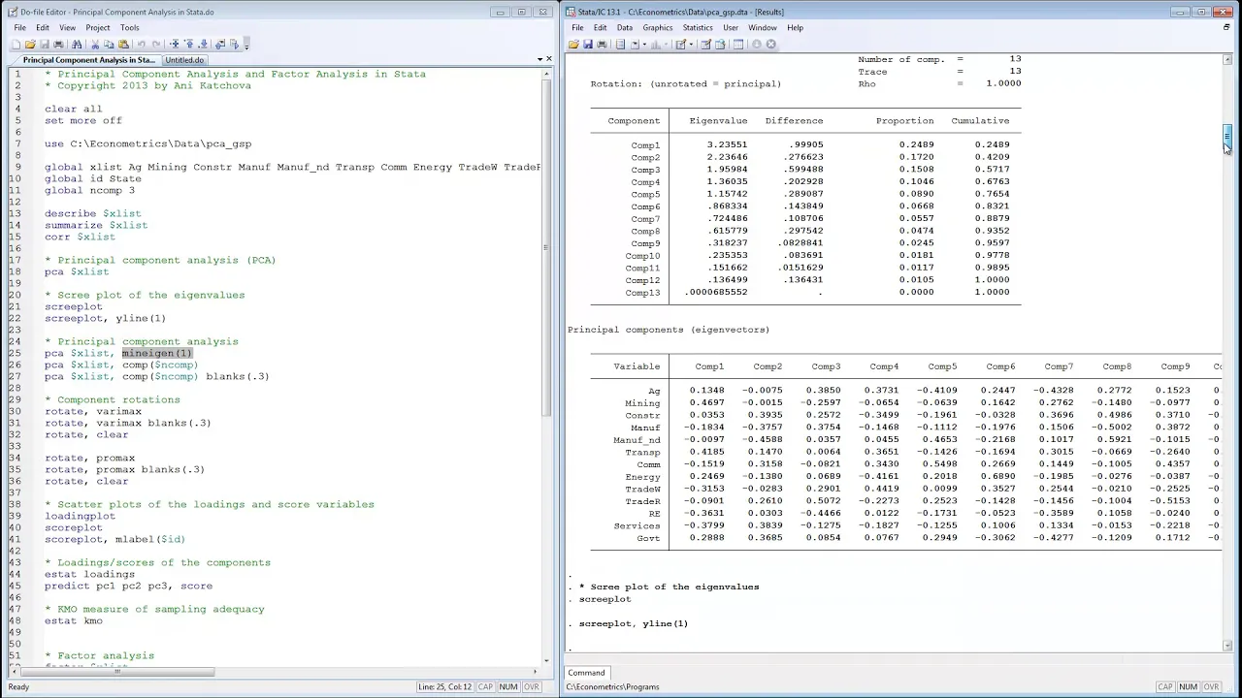Viewport: 1242px width, 698px height.
Task: Print the do-file using printer icon
Action: [58, 45]
